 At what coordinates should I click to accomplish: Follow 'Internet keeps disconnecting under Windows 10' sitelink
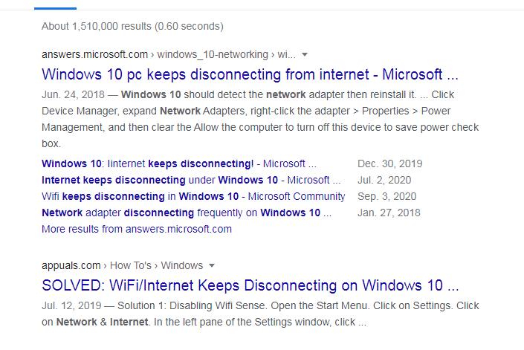click(191, 180)
